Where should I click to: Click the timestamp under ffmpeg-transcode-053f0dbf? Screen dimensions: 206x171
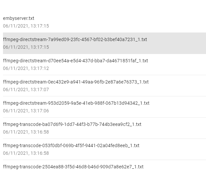pyautogui.click(x=26, y=153)
